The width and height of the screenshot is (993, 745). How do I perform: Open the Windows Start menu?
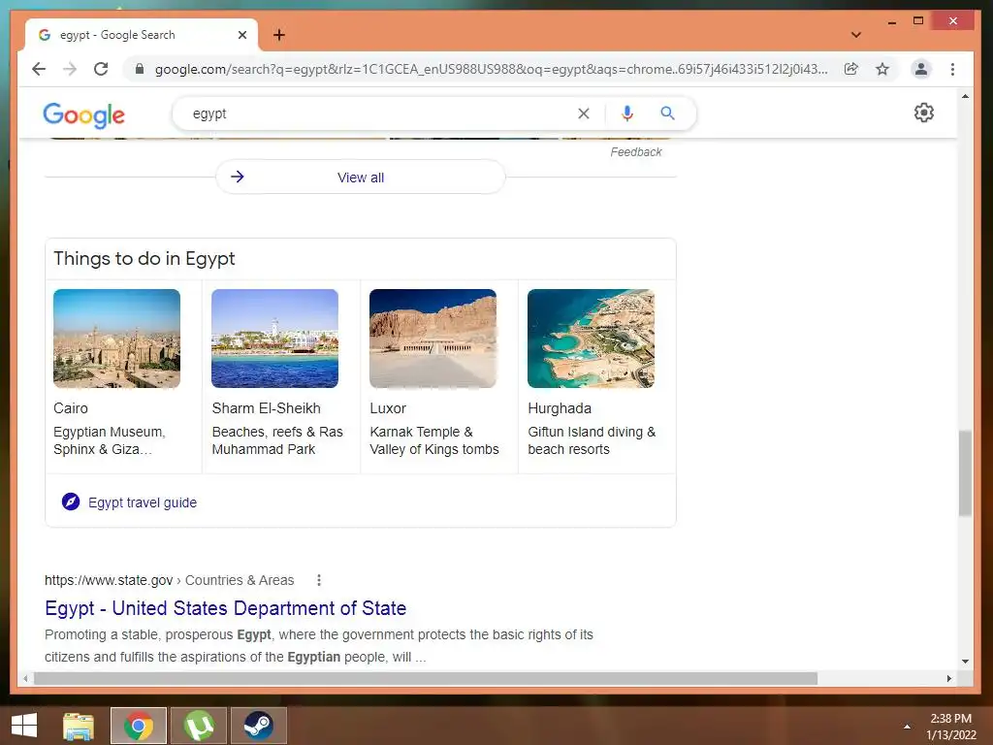click(x=24, y=726)
